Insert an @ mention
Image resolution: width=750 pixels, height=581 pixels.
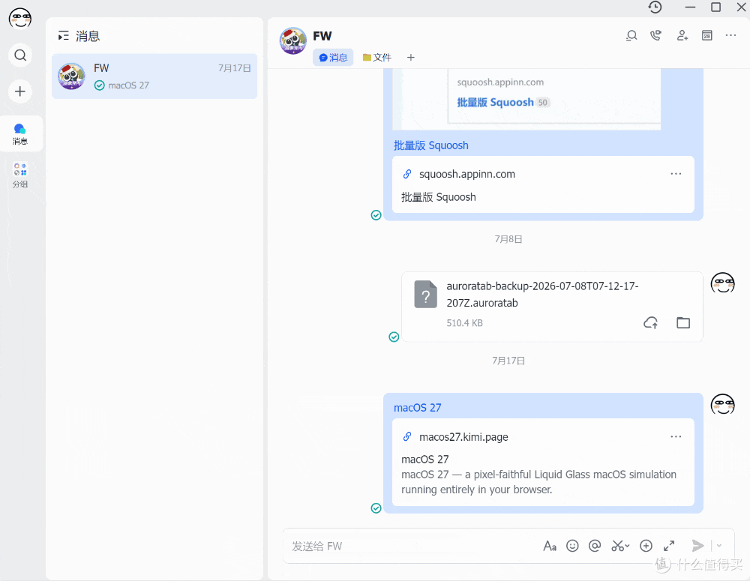[595, 546]
